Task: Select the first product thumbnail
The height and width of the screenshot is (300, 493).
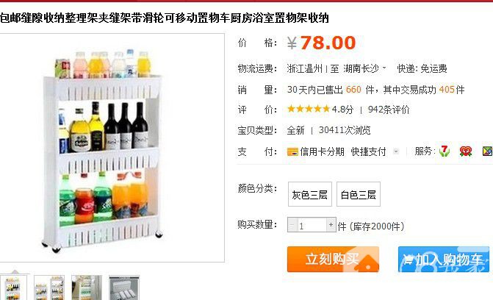Action: pyautogui.click(x=12, y=287)
